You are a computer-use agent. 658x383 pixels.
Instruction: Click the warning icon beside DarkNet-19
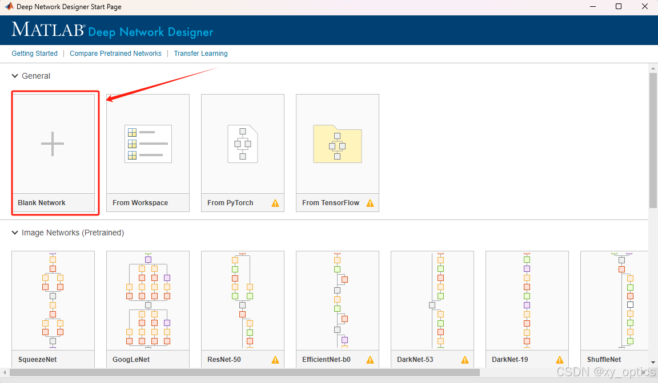[x=560, y=360]
